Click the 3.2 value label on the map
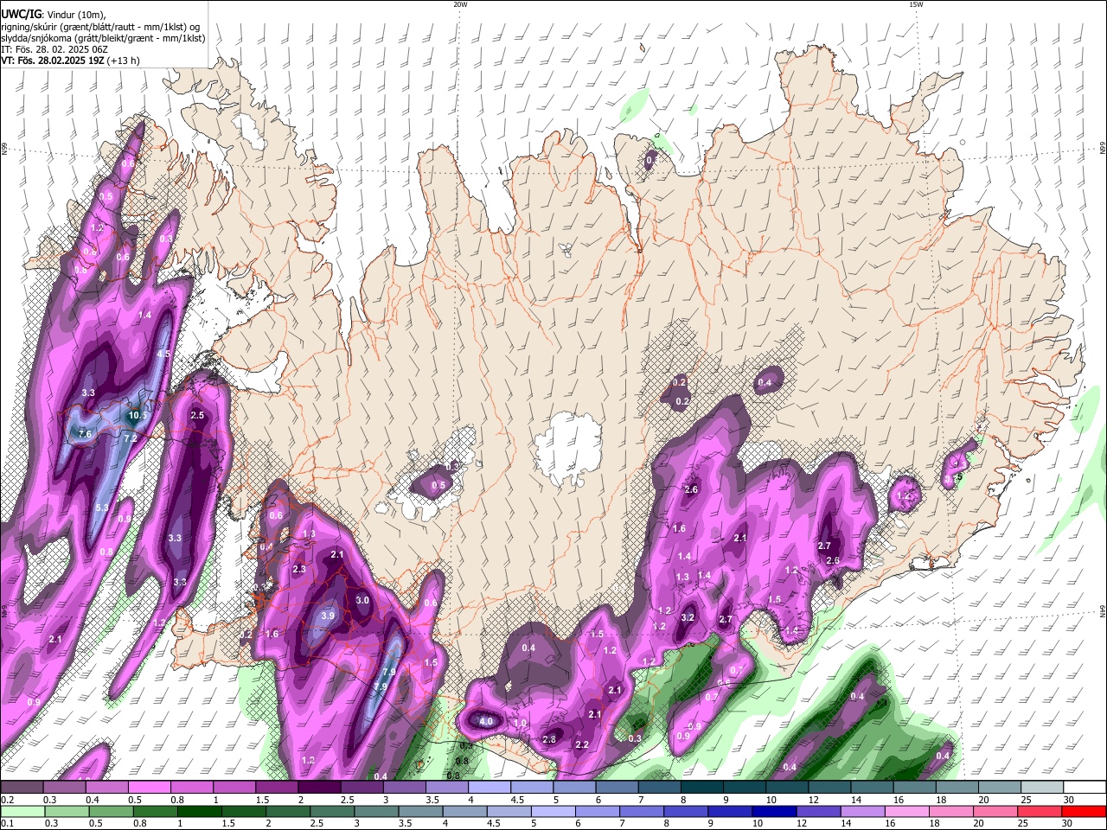 [688, 618]
